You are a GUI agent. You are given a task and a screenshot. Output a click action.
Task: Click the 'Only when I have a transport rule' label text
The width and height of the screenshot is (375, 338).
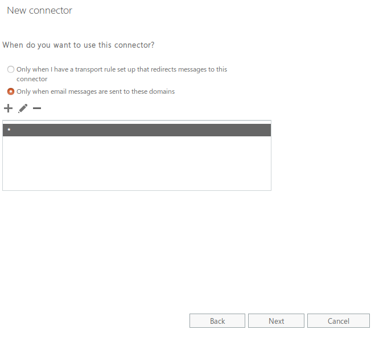(122, 74)
